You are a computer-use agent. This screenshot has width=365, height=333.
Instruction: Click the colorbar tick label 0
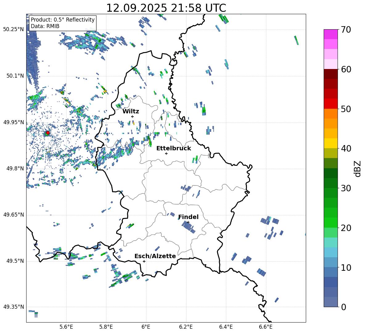[x=343, y=307]
